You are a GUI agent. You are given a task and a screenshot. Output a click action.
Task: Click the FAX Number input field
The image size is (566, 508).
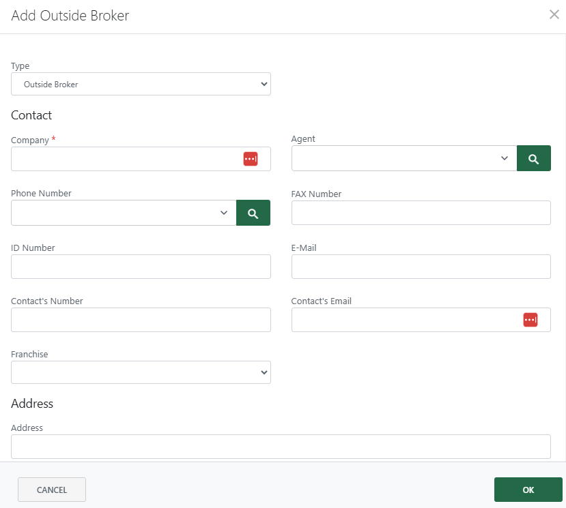[421, 212]
